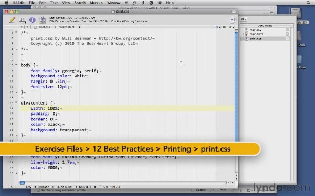Open the marker popup in navigation bar
Image resolution: width=315 pixels, height=196 pixels.
(x=231, y=27)
